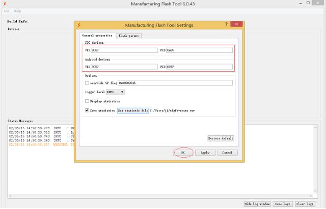Click Clear logs in the main window
Screen dimensions: 326x209
(x=305, y=204)
